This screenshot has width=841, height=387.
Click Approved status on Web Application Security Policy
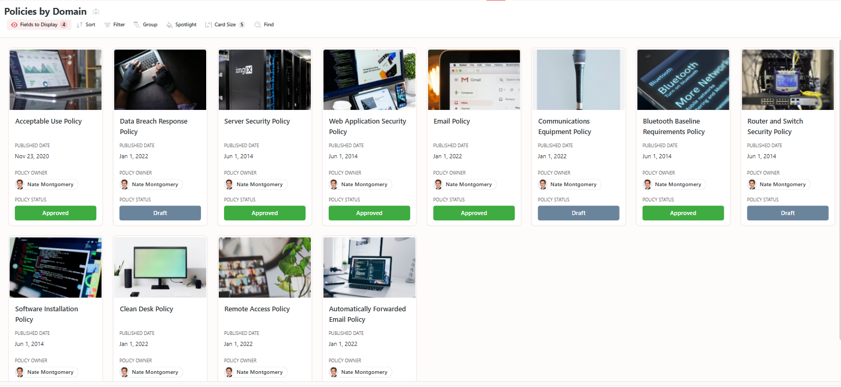point(369,213)
